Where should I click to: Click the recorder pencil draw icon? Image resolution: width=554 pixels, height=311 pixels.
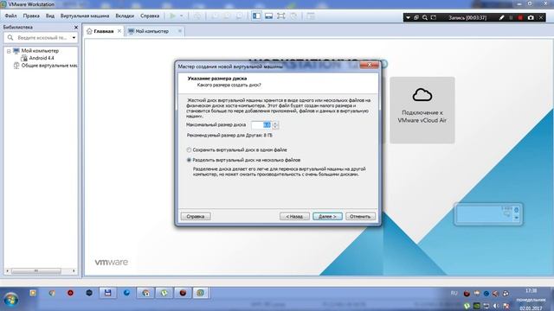[x=502, y=17]
